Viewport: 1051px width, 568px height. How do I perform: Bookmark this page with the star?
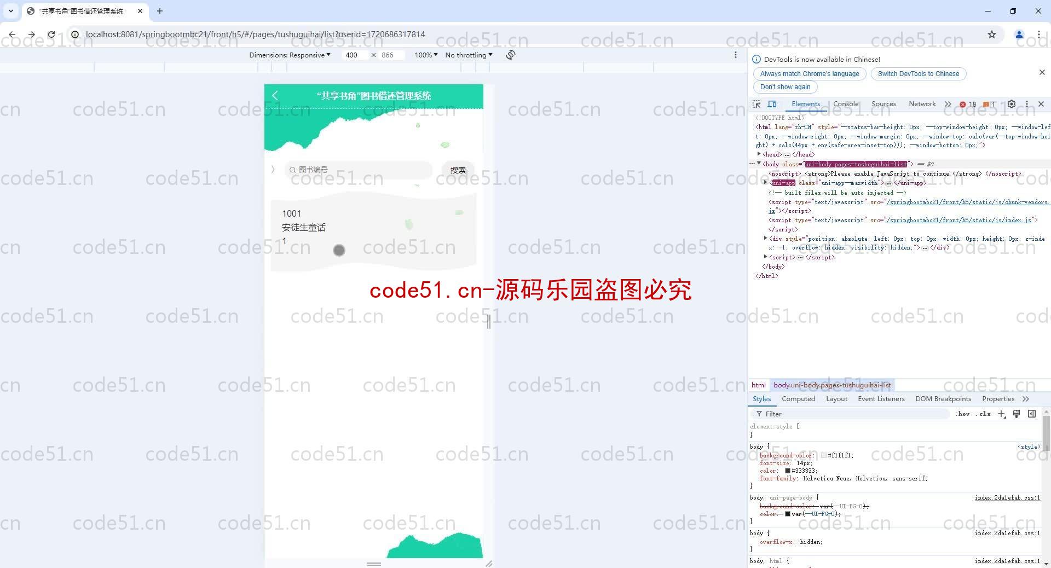coord(992,34)
